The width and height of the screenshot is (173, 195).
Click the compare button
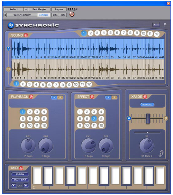[44, 15]
